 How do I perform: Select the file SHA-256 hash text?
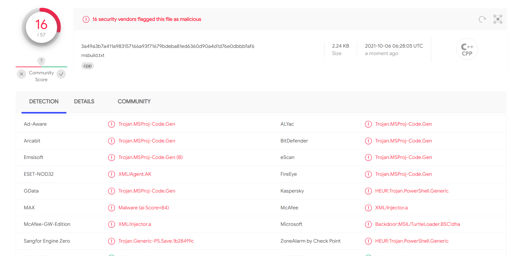(x=168, y=46)
